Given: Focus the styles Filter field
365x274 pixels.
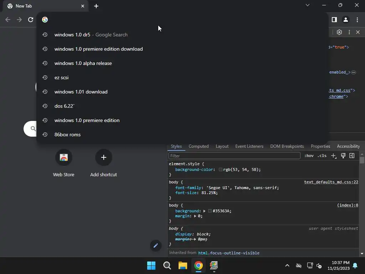Looking at the screenshot, I should click(x=235, y=156).
